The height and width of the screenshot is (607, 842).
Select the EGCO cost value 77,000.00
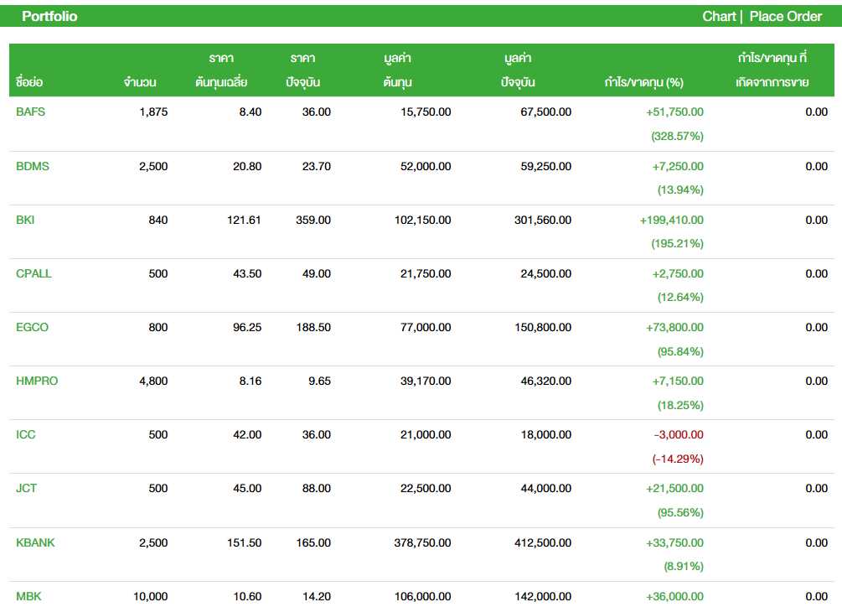click(x=426, y=327)
